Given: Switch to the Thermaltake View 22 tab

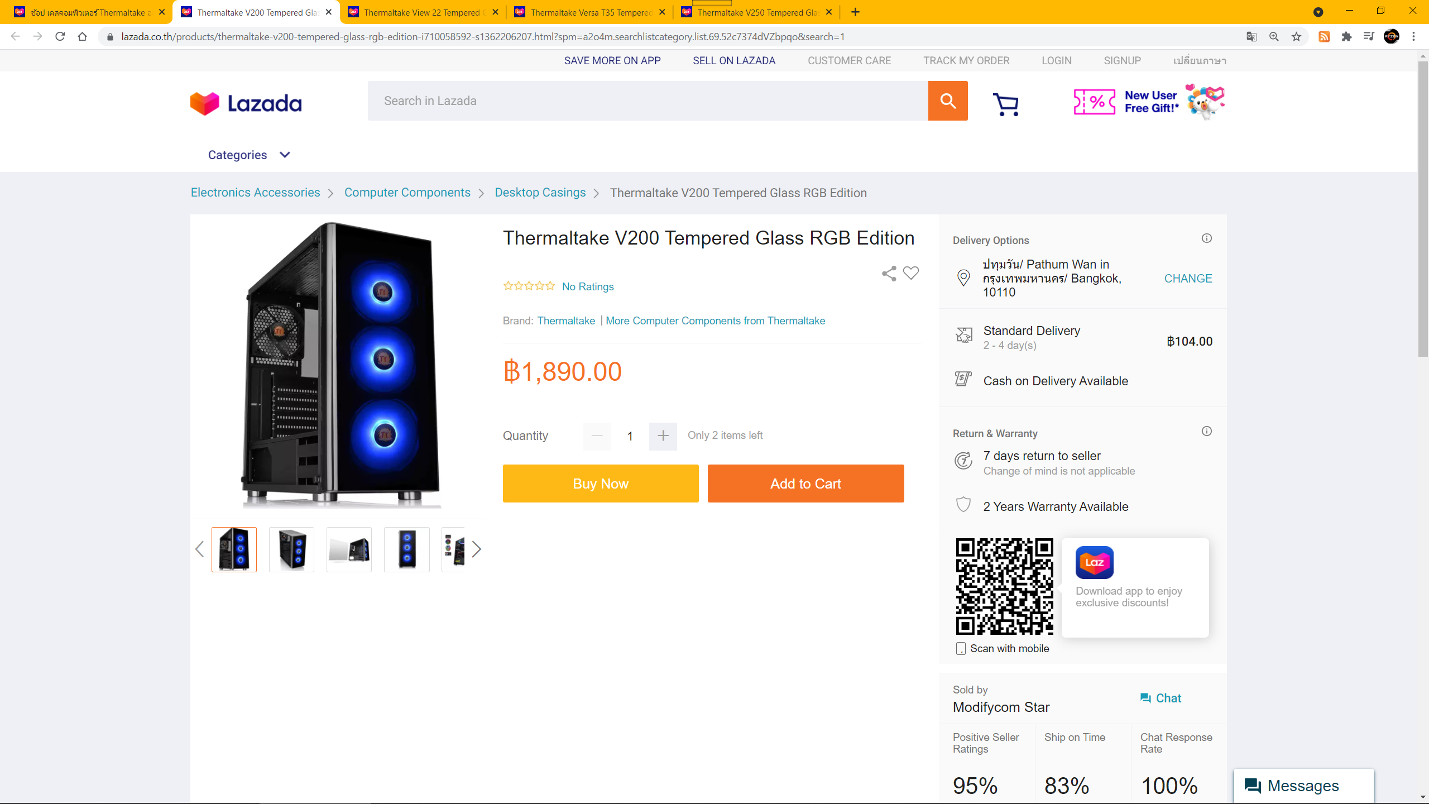Looking at the screenshot, I should pos(423,12).
